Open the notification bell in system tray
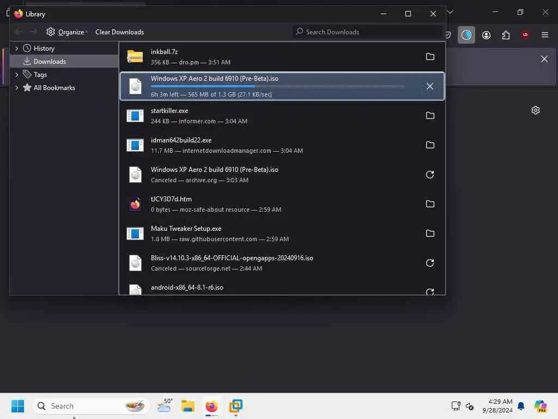 click(x=521, y=406)
